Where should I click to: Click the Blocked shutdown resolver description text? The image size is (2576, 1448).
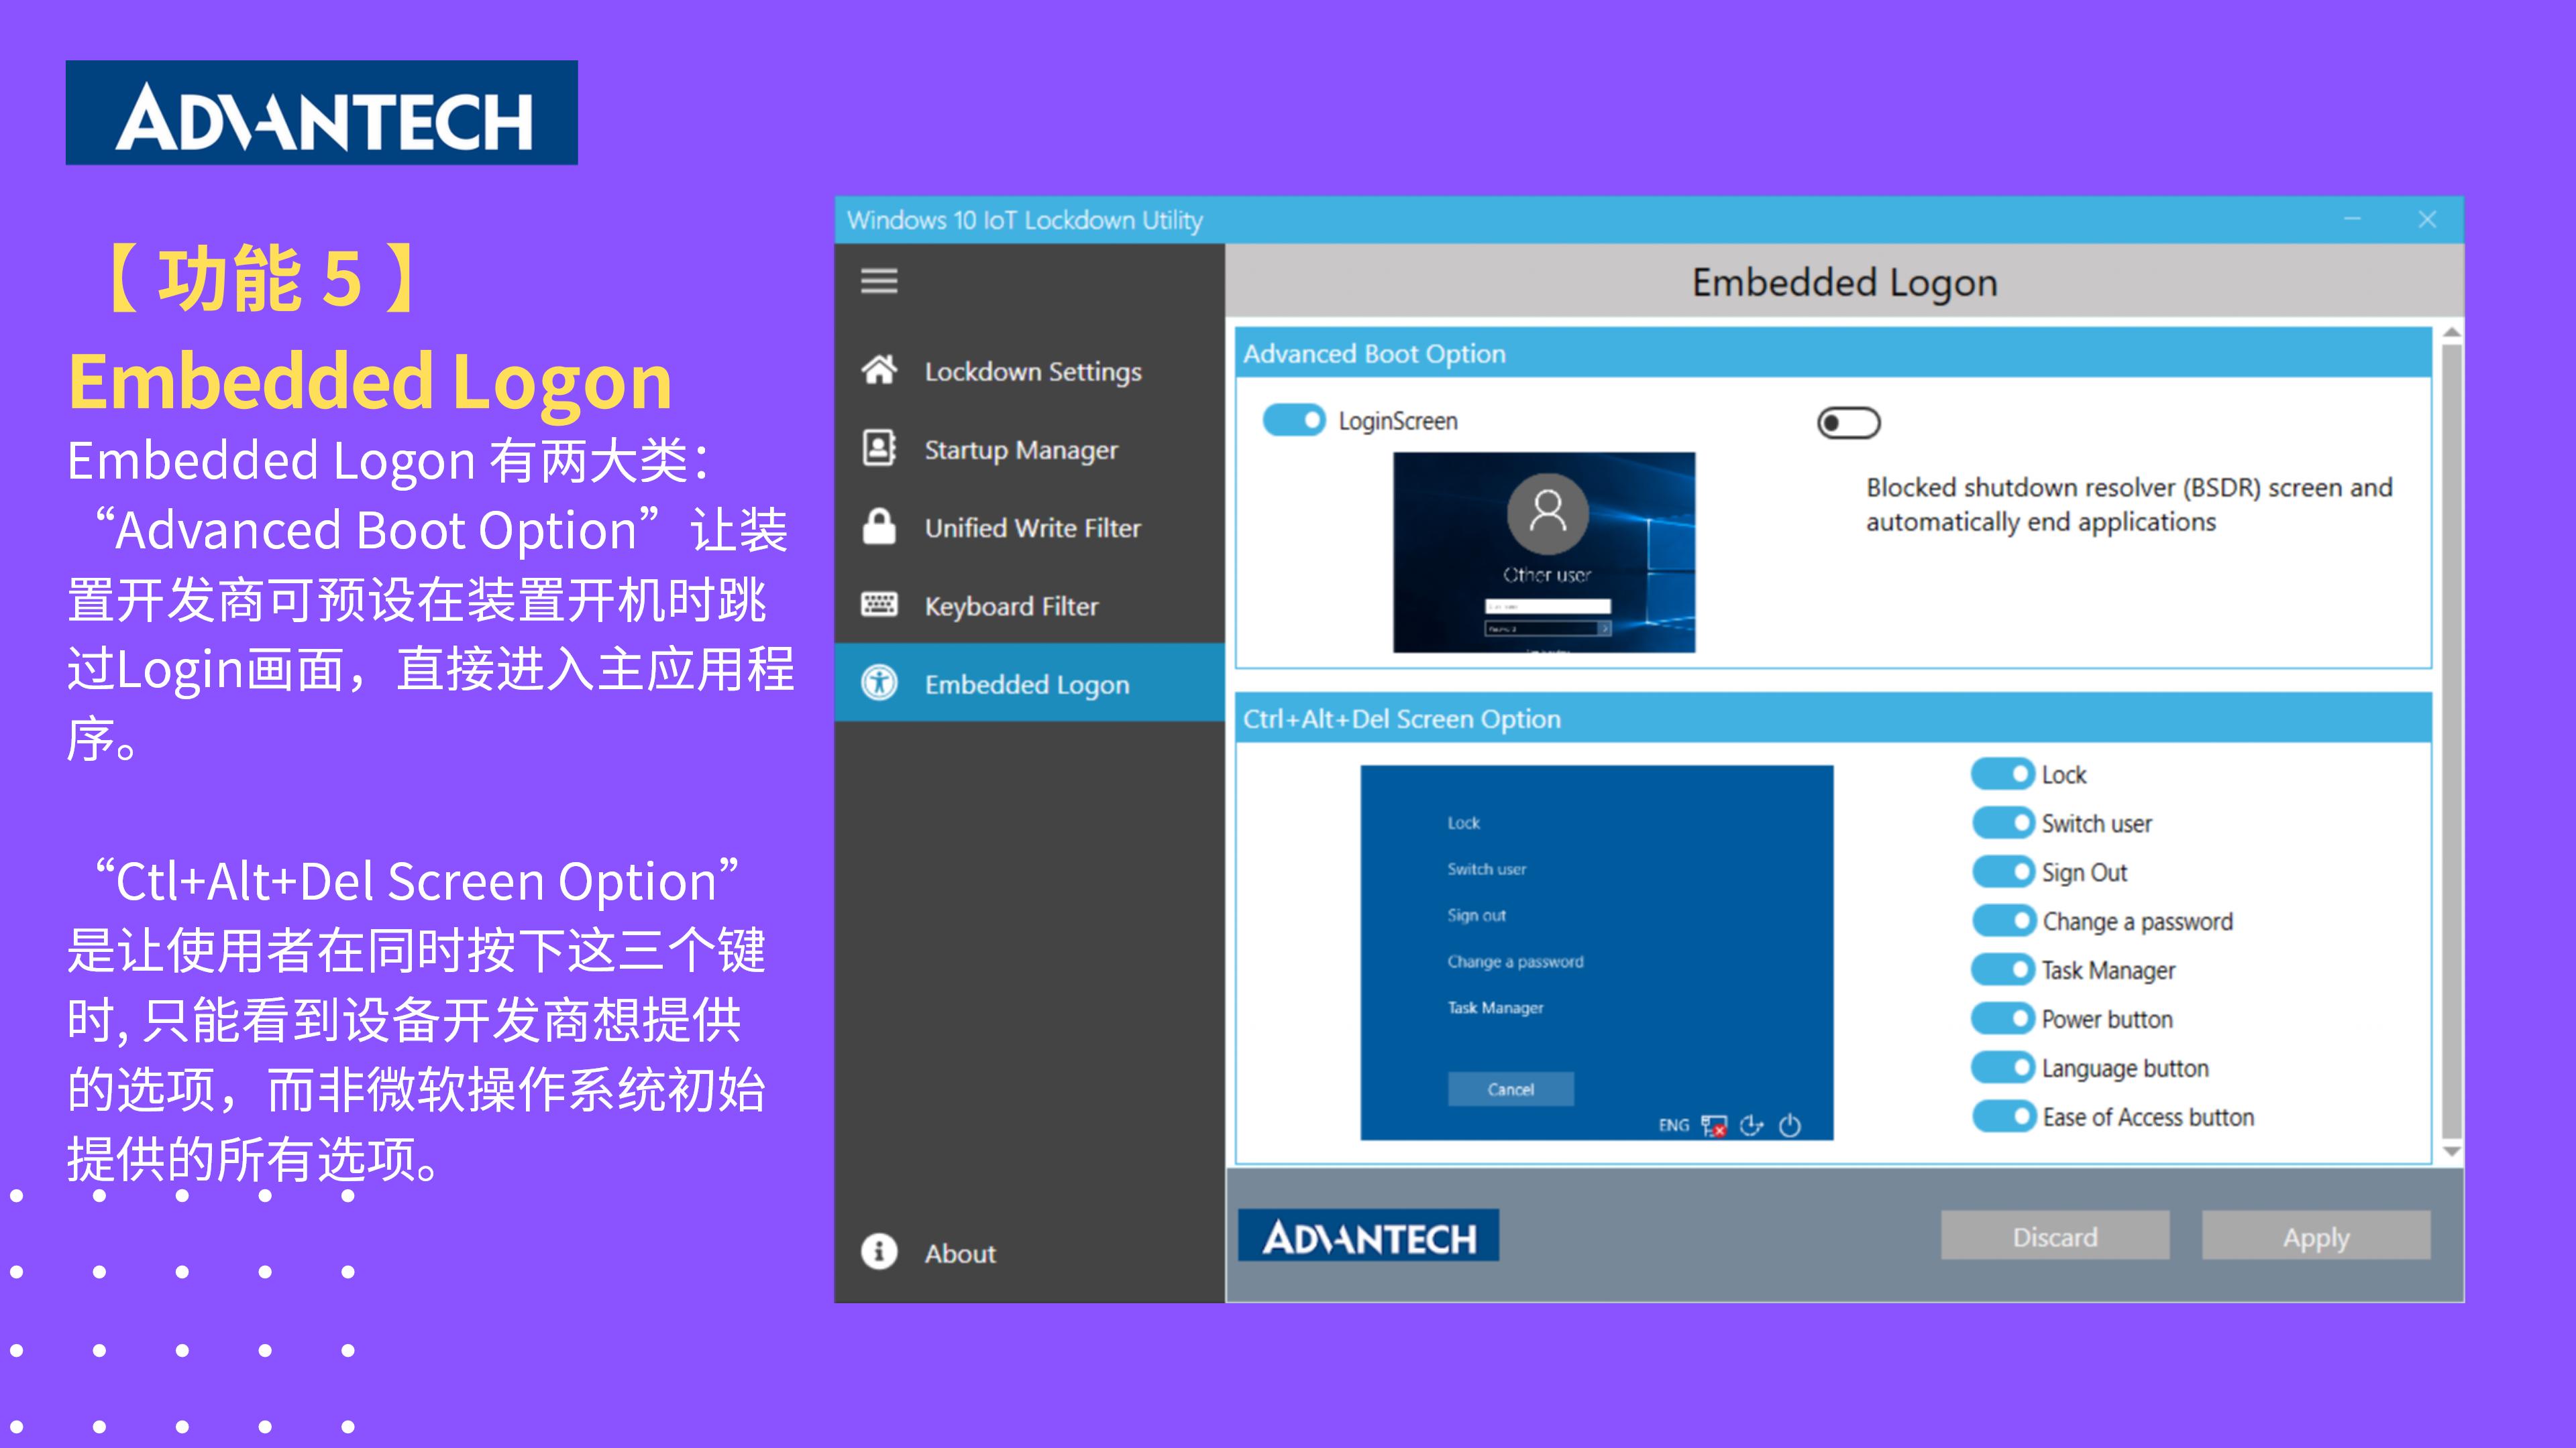[2129, 505]
